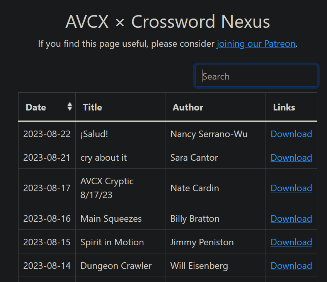
Task: Select author Nate Cardin's name
Action: point(194,188)
